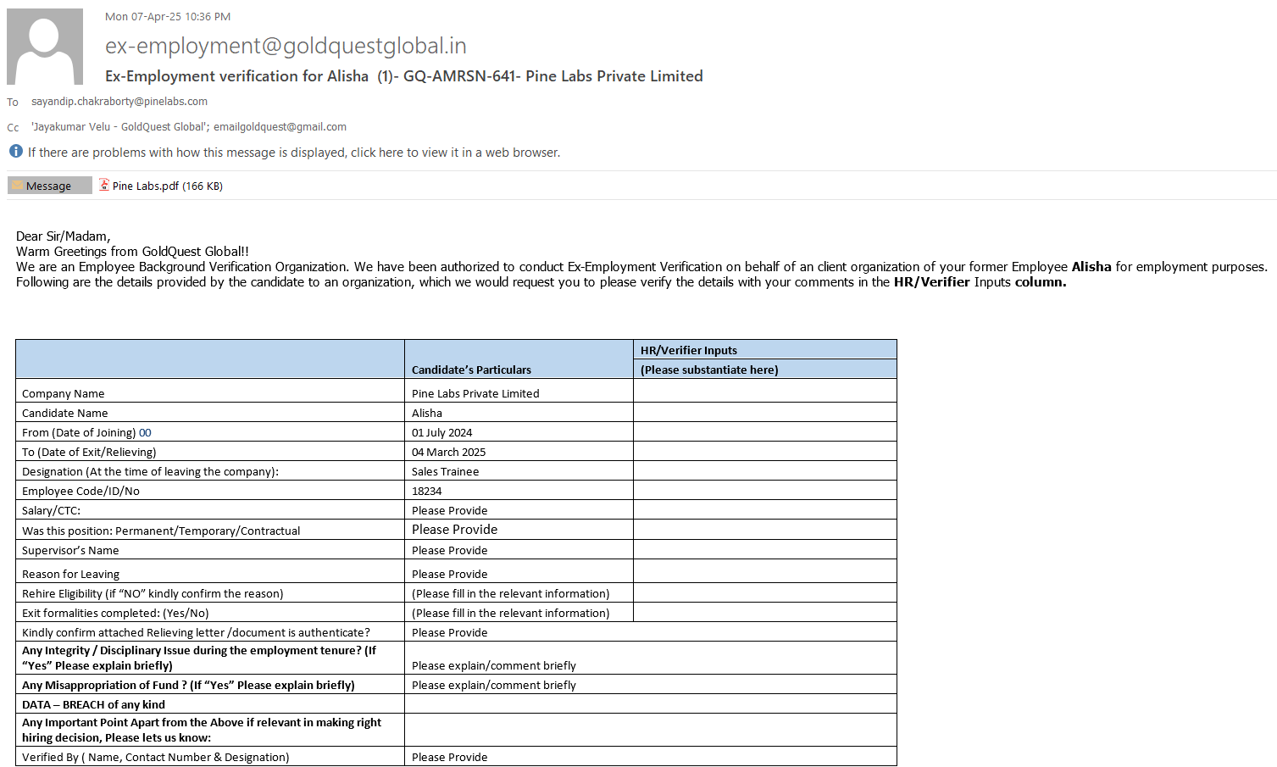Click the 'Any Misappropriation of Fund ?' row label

point(188,685)
